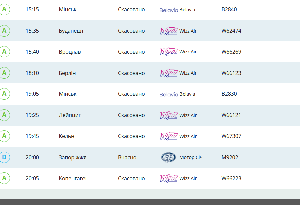Click the Wizz Air logo on the Кельн row

point(169,136)
